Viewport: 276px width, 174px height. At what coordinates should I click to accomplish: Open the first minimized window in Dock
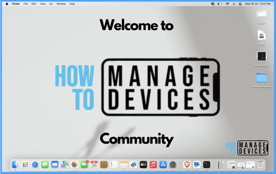(221, 165)
